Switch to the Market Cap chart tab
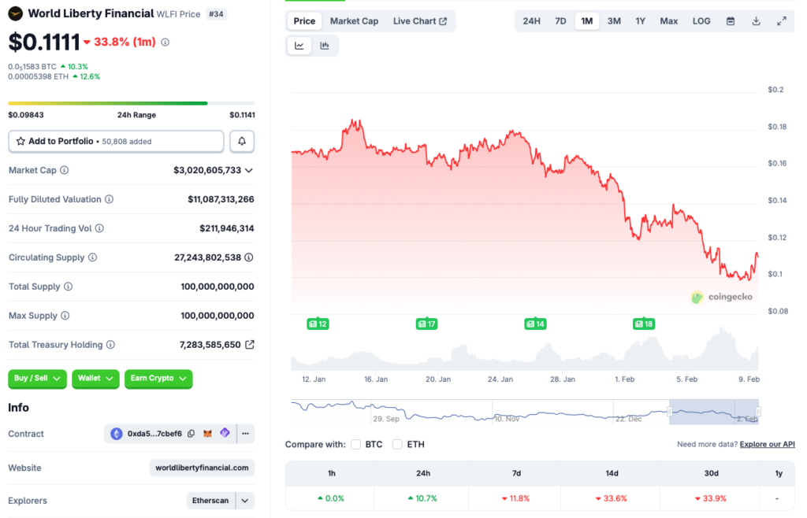 pyautogui.click(x=354, y=21)
